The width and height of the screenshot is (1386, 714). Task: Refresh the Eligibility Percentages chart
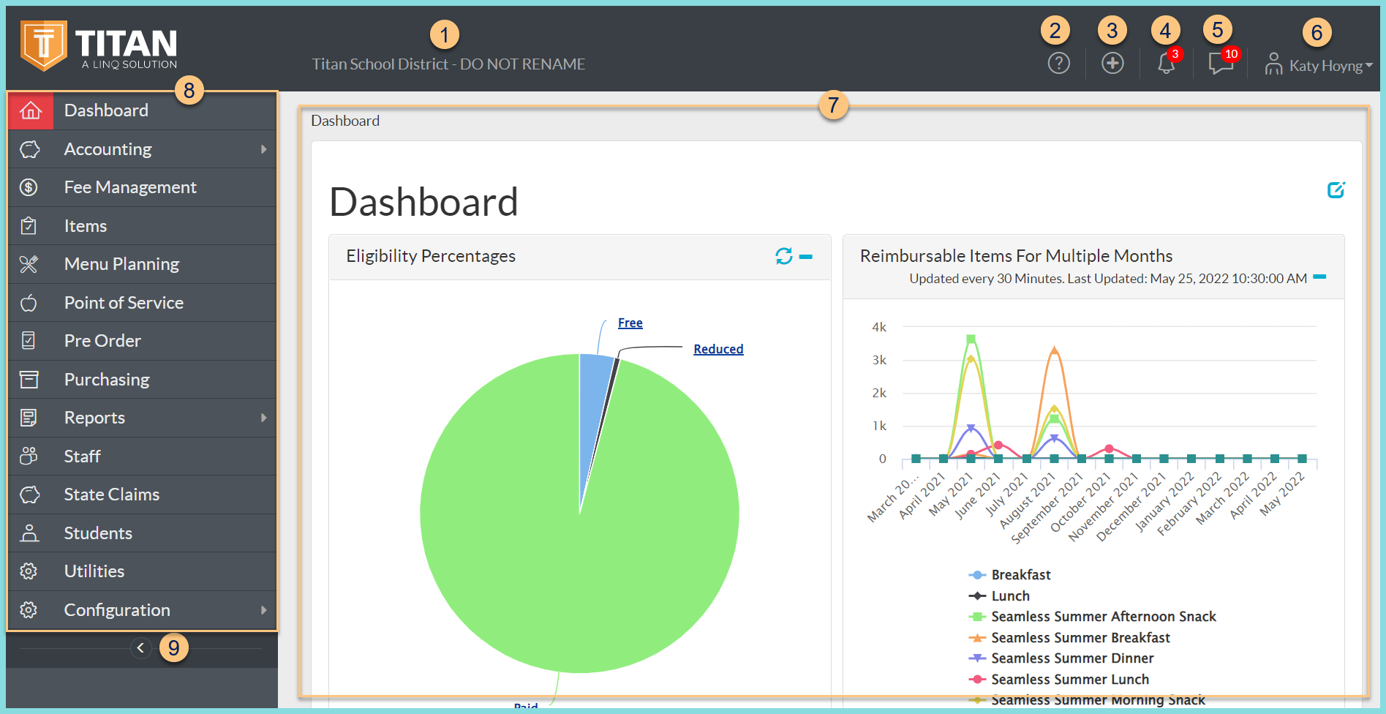click(x=783, y=257)
